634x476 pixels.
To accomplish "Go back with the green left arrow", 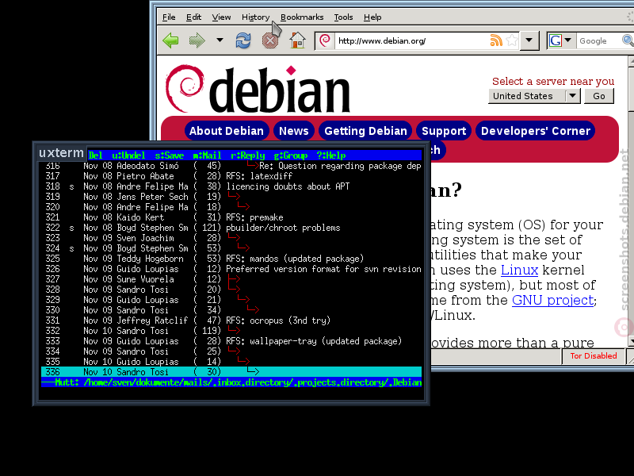I will click(x=170, y=40).
